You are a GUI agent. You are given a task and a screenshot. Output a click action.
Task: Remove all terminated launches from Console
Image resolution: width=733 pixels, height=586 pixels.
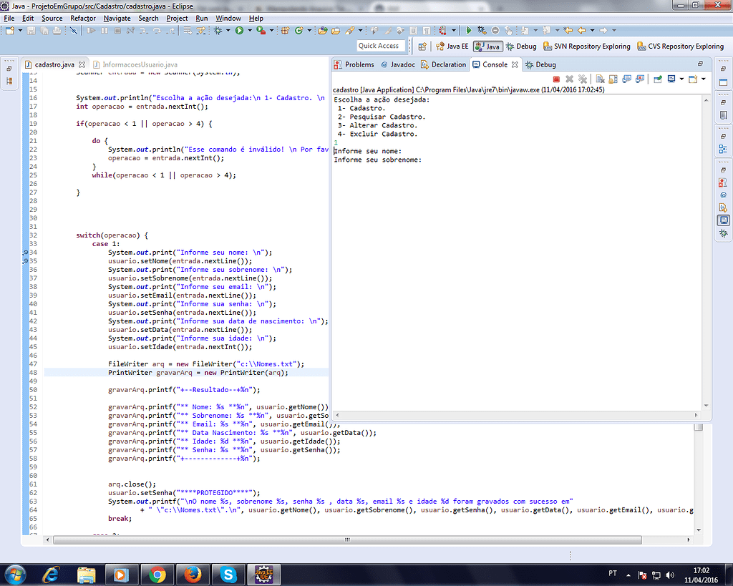pos(583,79)
